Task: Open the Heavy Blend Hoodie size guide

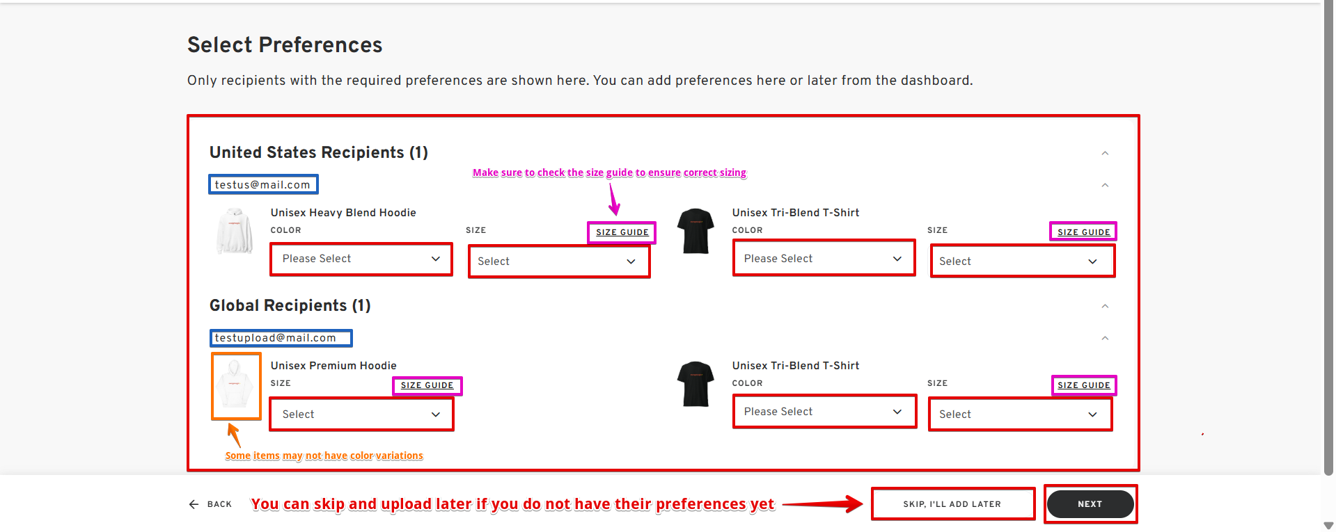Action: [x=622, y=232]
